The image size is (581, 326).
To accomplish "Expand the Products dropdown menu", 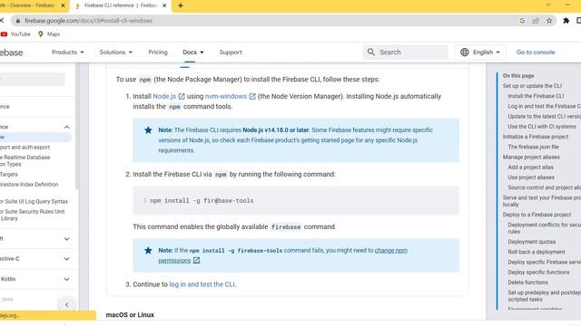I will pos(68,53).
